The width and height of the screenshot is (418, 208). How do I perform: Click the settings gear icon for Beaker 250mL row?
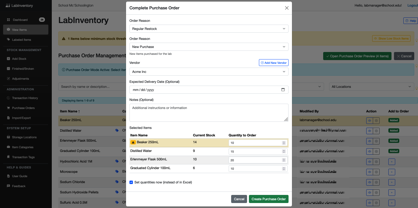pyautogui.click(x=376, y=120)
